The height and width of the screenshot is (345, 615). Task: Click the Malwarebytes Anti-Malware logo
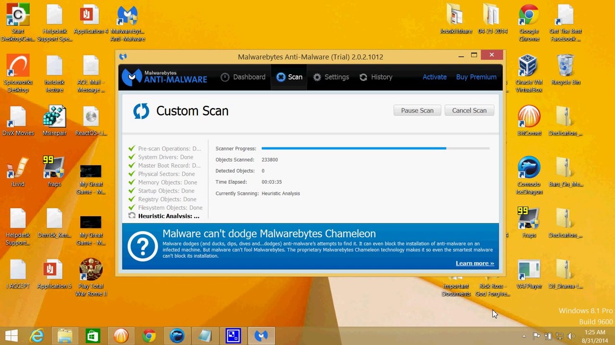coord(164,77)
